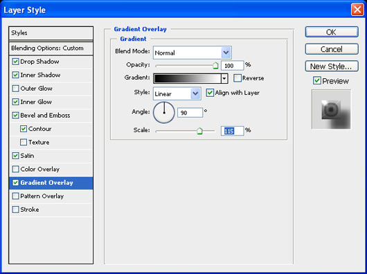
Task: Check the Reverse gradient checkbox
Action: click(x=238, y=78)
